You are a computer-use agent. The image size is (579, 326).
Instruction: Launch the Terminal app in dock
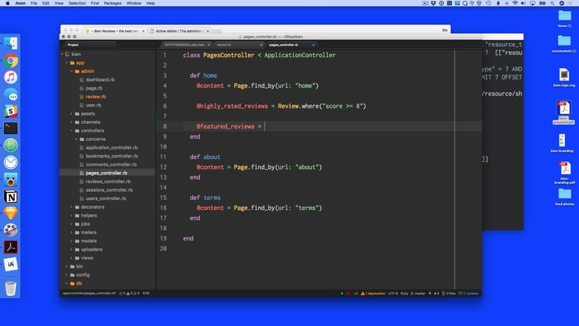click(11, 128)
